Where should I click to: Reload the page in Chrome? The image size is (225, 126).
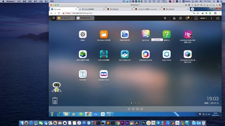click(59, 13)
